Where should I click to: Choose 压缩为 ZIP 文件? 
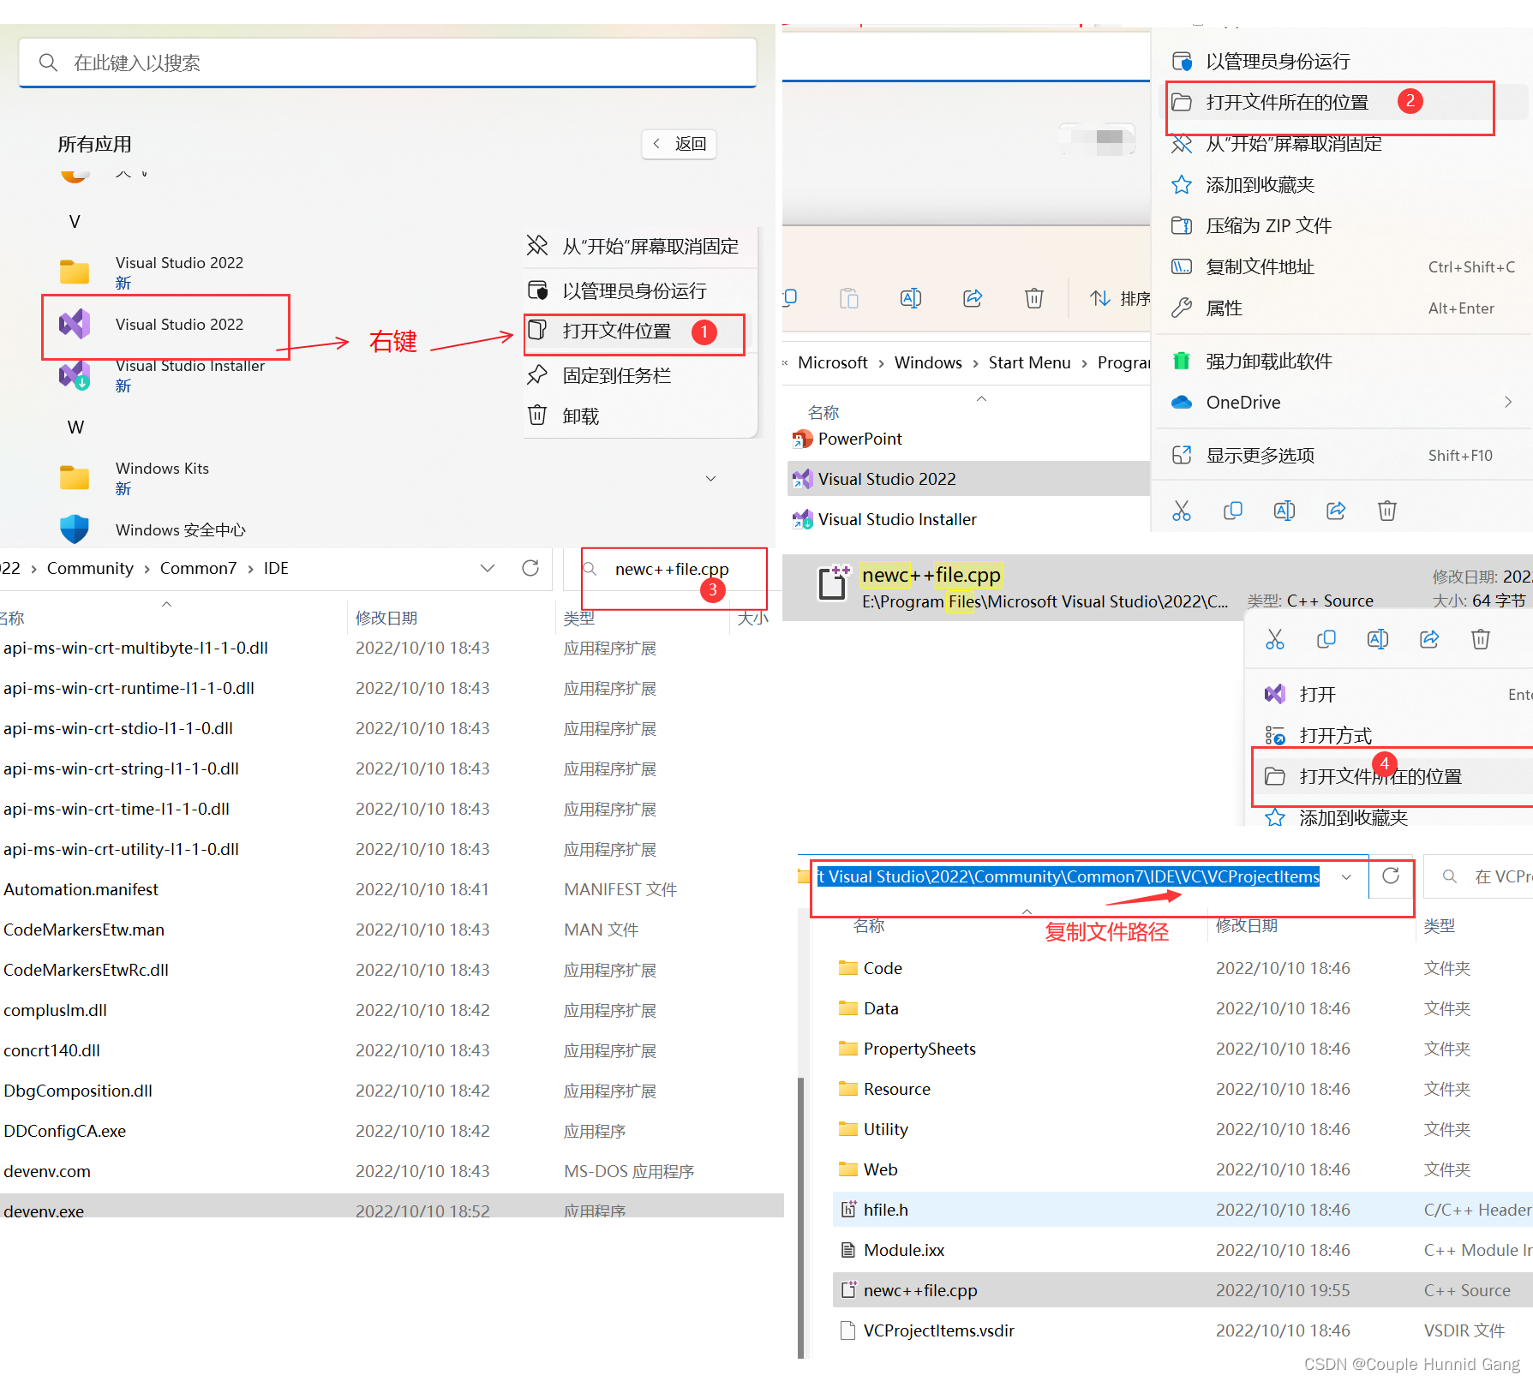(1344, 226)
